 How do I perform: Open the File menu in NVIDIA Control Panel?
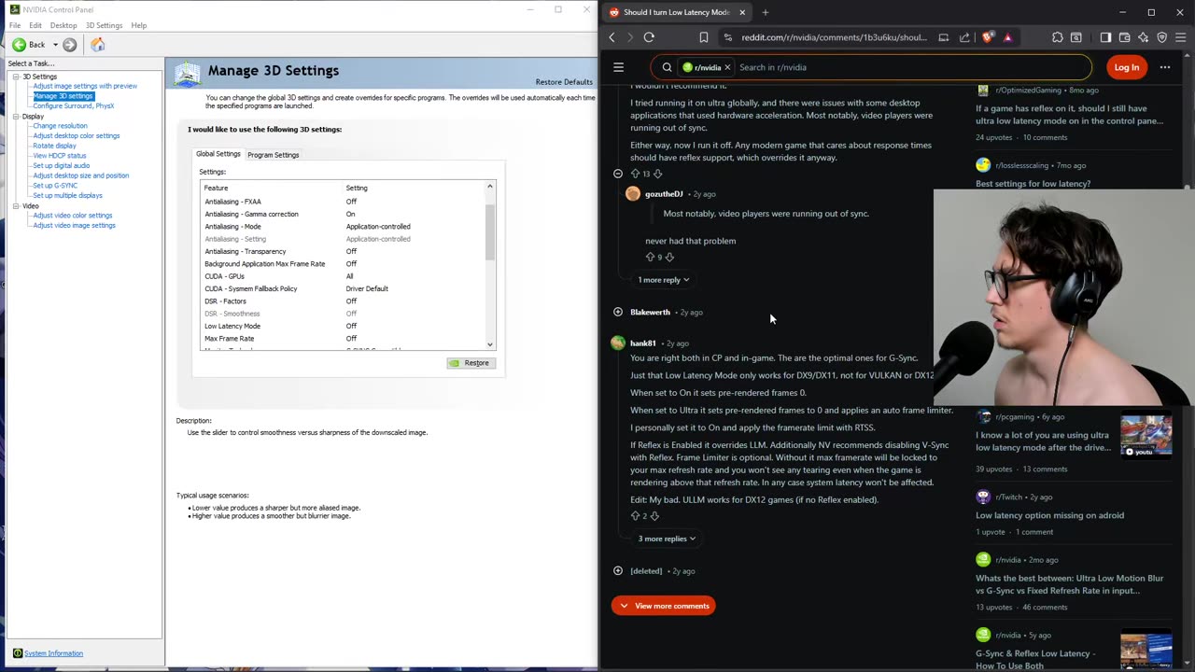point(15,25)
